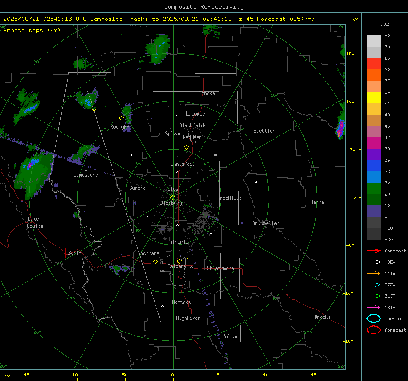
Task: Pick the red 60-65 dBZ swatch
Action: click(x=374, y=64)
